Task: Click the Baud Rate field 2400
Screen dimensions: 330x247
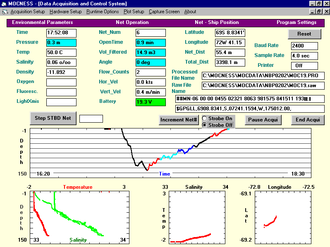Action: pos(304,46)
